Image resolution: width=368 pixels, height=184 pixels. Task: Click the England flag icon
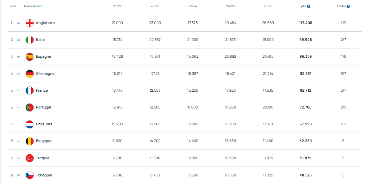coord(30,23)
